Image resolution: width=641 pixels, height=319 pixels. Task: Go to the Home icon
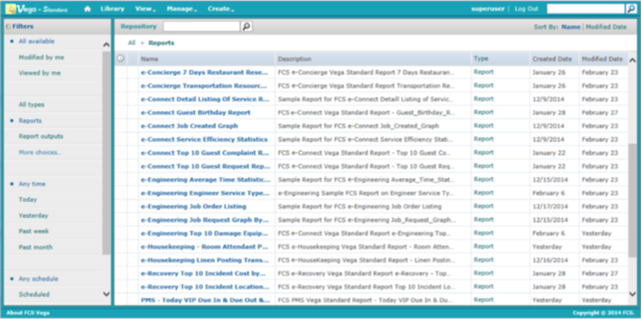pyautogui.click(x=87, y=9)
